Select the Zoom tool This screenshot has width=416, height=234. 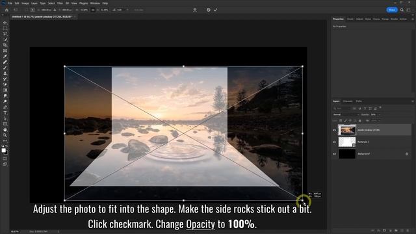[x=5, y=135]
